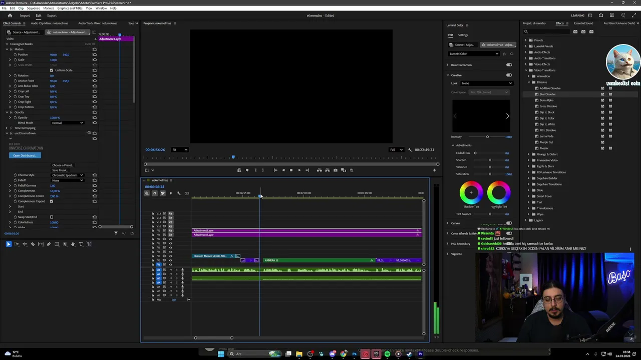Image resolution: width=641 pixels, height=360 pixels.
Task: Click Go to Out point button
Action: pos(307,170)
